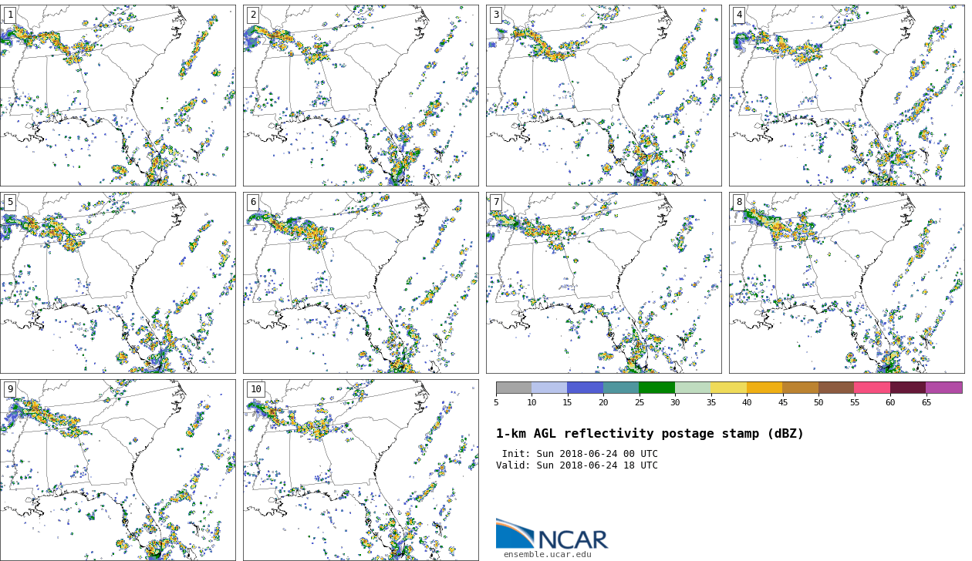Select ensemble member 2 map panel
The image size is (972, 561).
tap(360, 96)
